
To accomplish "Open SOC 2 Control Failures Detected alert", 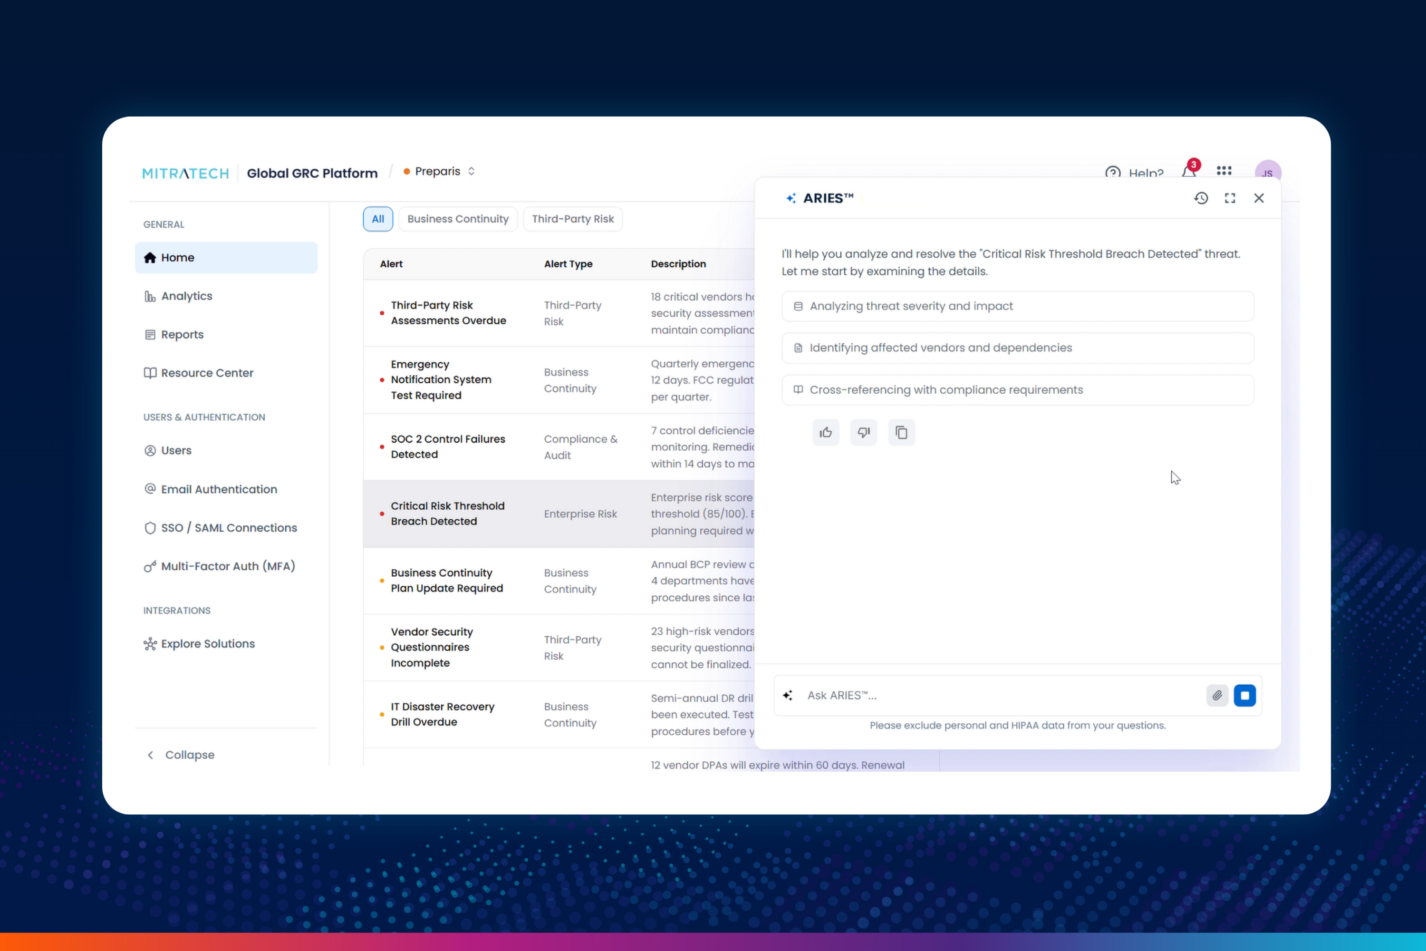I will [x=447, y=447].
